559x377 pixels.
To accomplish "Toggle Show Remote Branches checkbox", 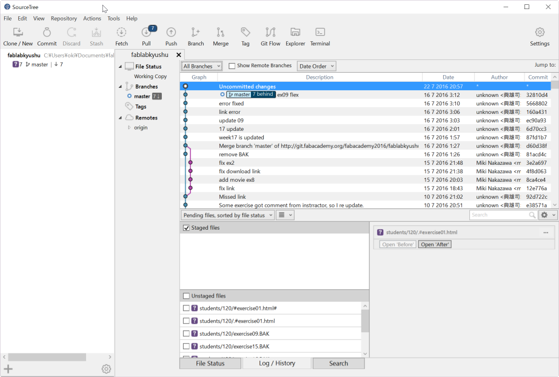I will tap(232, 66).
